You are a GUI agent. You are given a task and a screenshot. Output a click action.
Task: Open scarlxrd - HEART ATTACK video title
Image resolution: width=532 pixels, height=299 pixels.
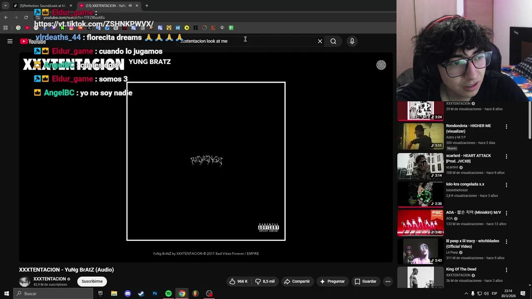468,158
